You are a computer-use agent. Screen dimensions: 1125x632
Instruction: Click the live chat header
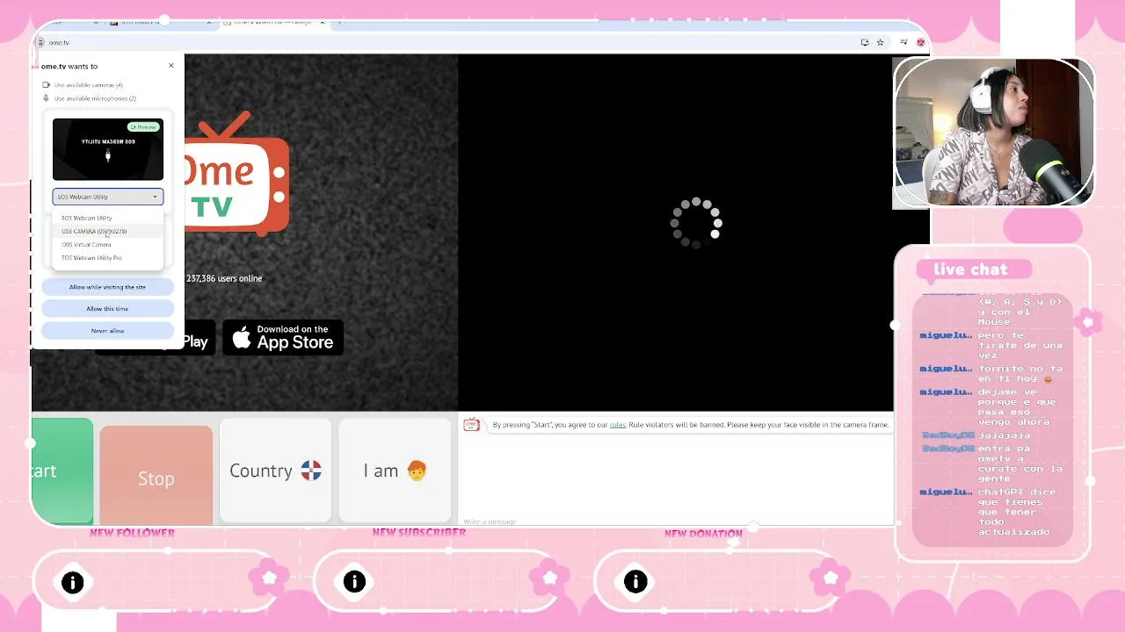pos(970,269)
